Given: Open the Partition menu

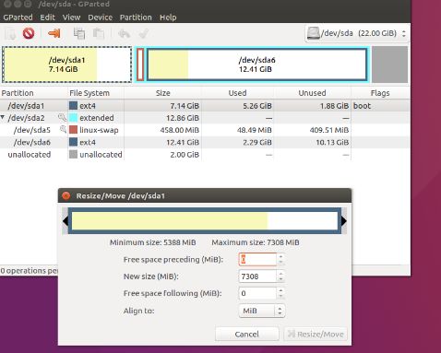Looking at the screenshot, I should point(136,18).
